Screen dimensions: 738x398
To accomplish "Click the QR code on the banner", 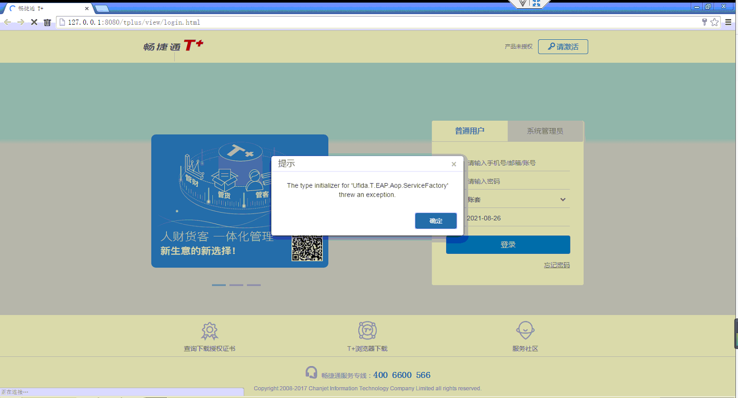I will click(307, 248).
